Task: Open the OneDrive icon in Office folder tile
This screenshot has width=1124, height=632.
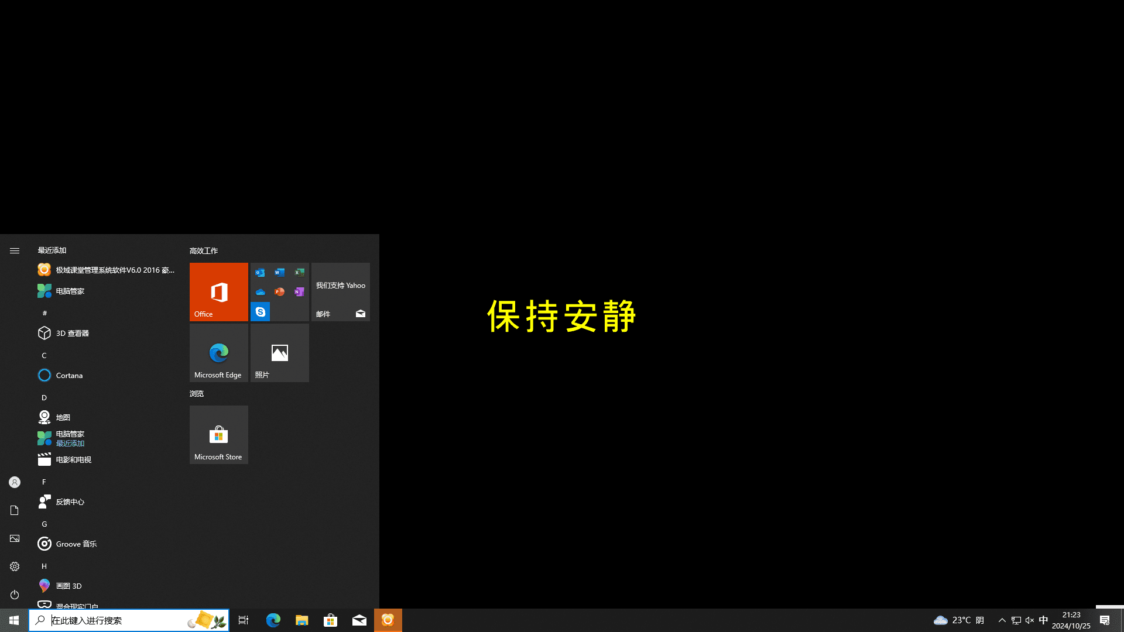Action: pos(260,291)
